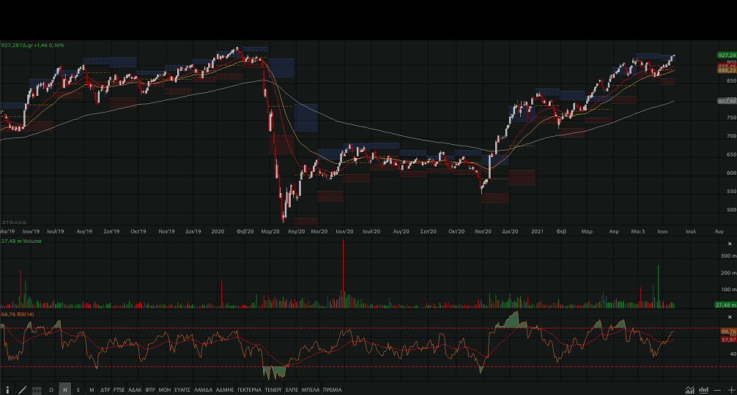This screenshot has height=395, width=737.
Task: Switch to the FTSE symbol
Action: click(x=119, y=390)
